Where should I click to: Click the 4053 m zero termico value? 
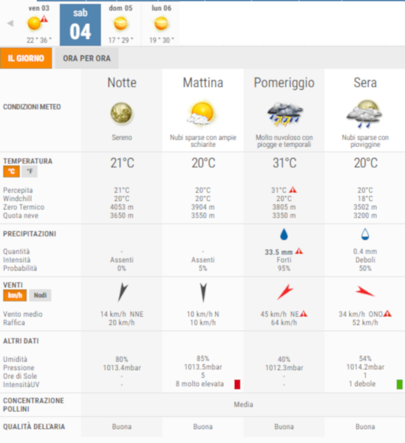(122, 207)
